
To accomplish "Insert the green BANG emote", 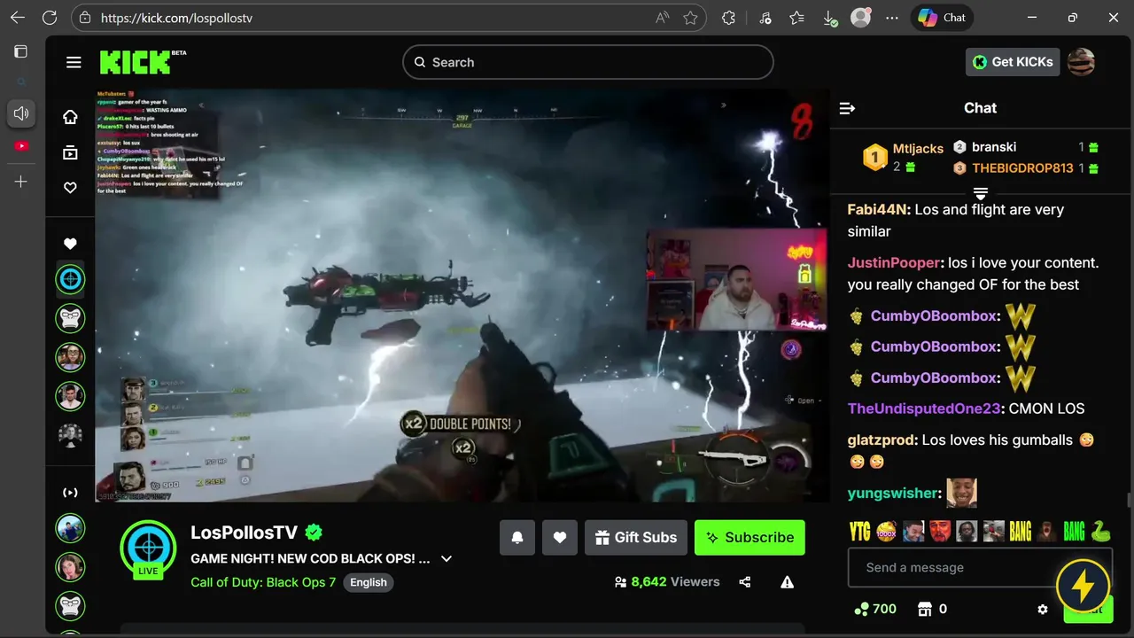I will coord(1074,532).
